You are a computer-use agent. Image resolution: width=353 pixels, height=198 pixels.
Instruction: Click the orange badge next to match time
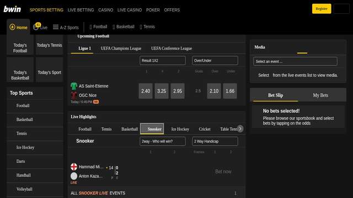[96, 102]
